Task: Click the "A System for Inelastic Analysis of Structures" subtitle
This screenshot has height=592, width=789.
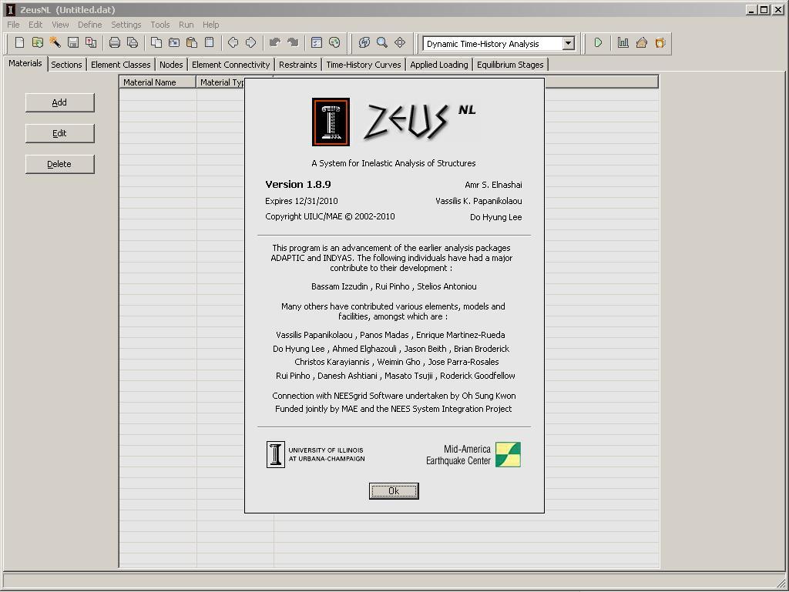Action: [394, 163]
